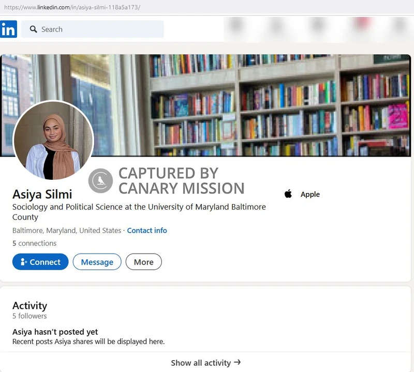Click the Search input field
This screenshot has width=414, height=372.
tap(93, 29)
